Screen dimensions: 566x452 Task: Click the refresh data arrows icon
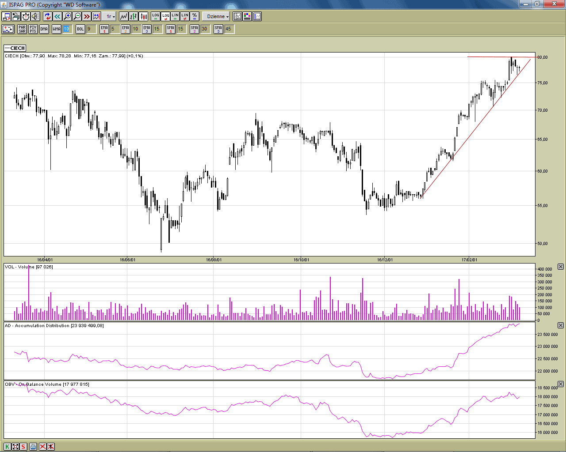click(x=48, y=16)
